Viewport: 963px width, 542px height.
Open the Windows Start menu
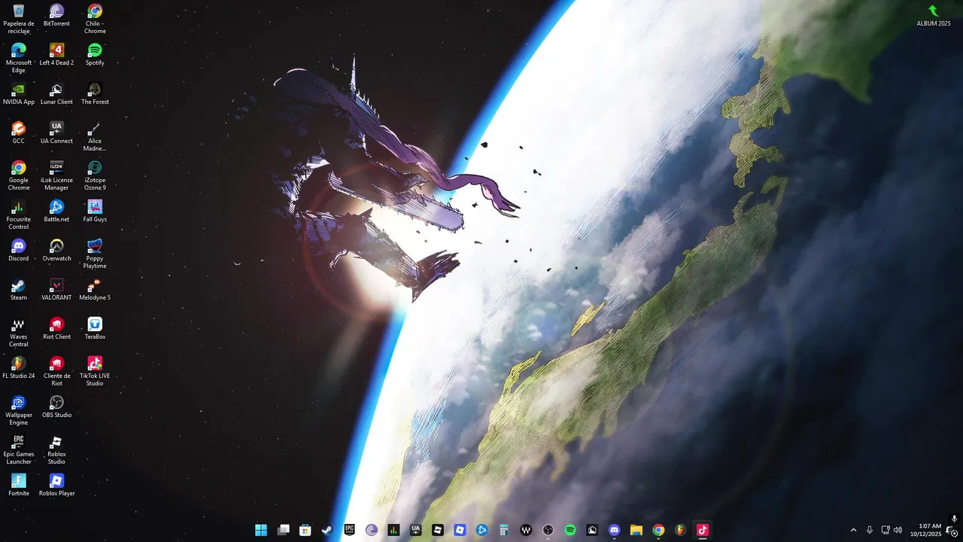point(261,530)
